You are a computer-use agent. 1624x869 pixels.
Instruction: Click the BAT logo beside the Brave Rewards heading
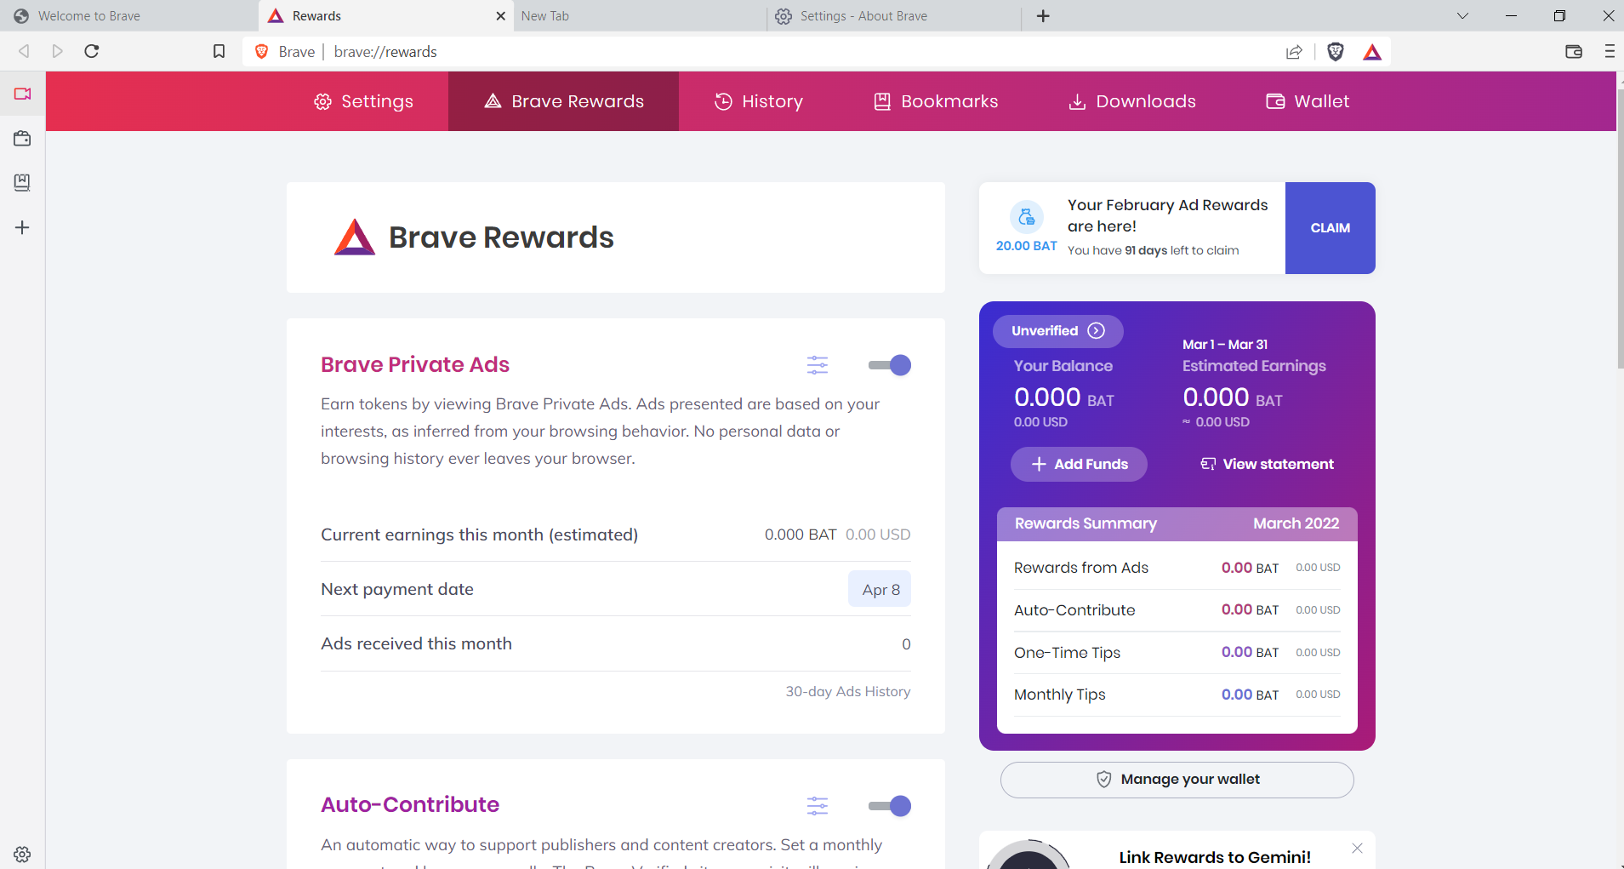click(355, 237)
